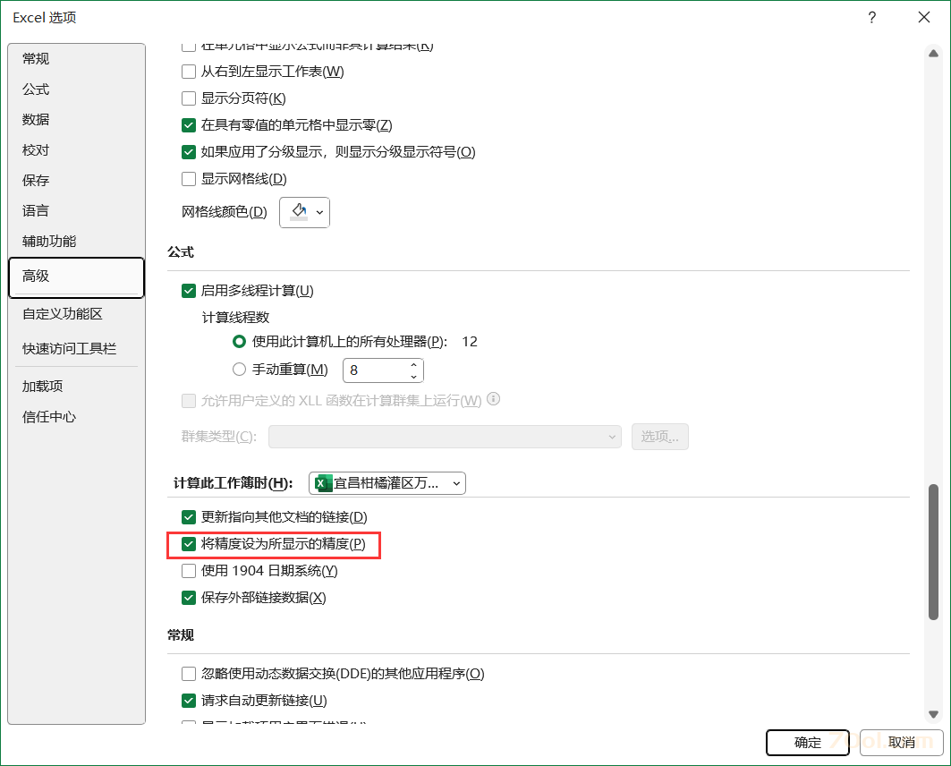Select 使用此计算机上的所有处理器 radio button
Viewport: 951px width, 766px height.
point(240,342)
